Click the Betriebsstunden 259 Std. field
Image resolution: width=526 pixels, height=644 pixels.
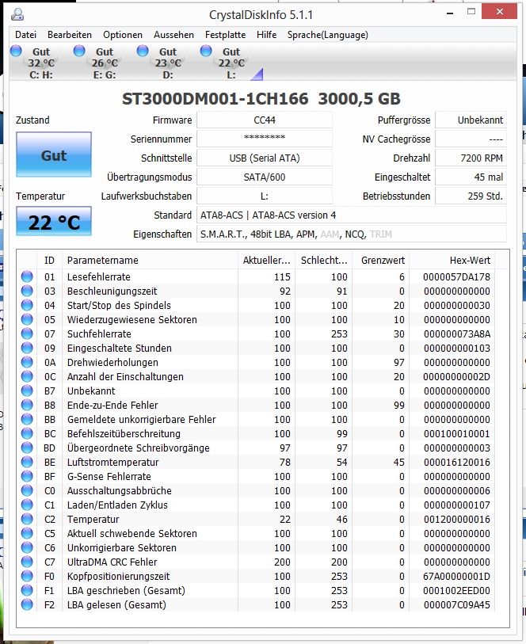tap(471, 196)
